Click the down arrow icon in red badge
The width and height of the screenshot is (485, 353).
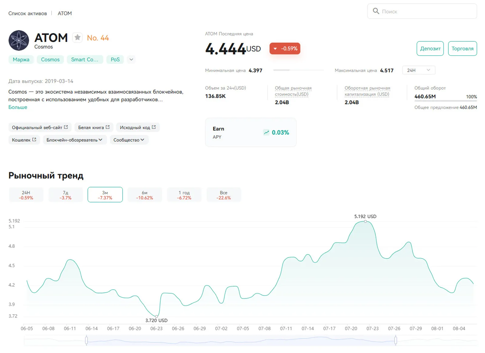[x=275, y=49]
